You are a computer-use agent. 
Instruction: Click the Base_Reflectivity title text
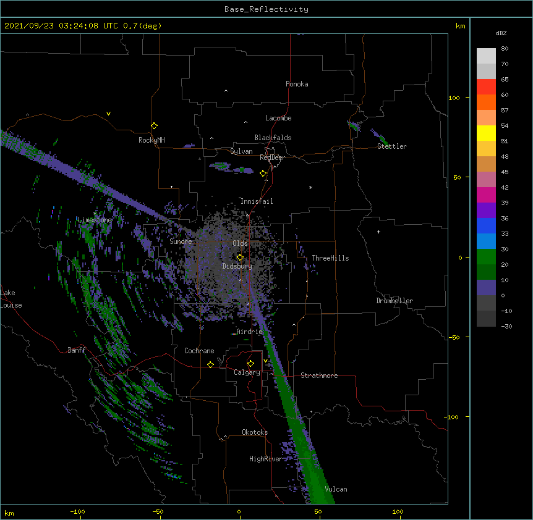pos(266,9)
